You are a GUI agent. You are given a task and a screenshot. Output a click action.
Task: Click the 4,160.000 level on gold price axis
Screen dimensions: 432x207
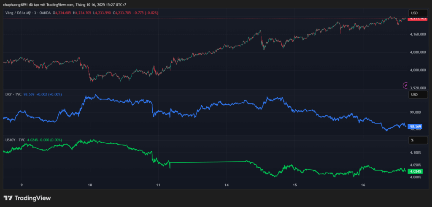pyautogui.click(x=417, y=34)
